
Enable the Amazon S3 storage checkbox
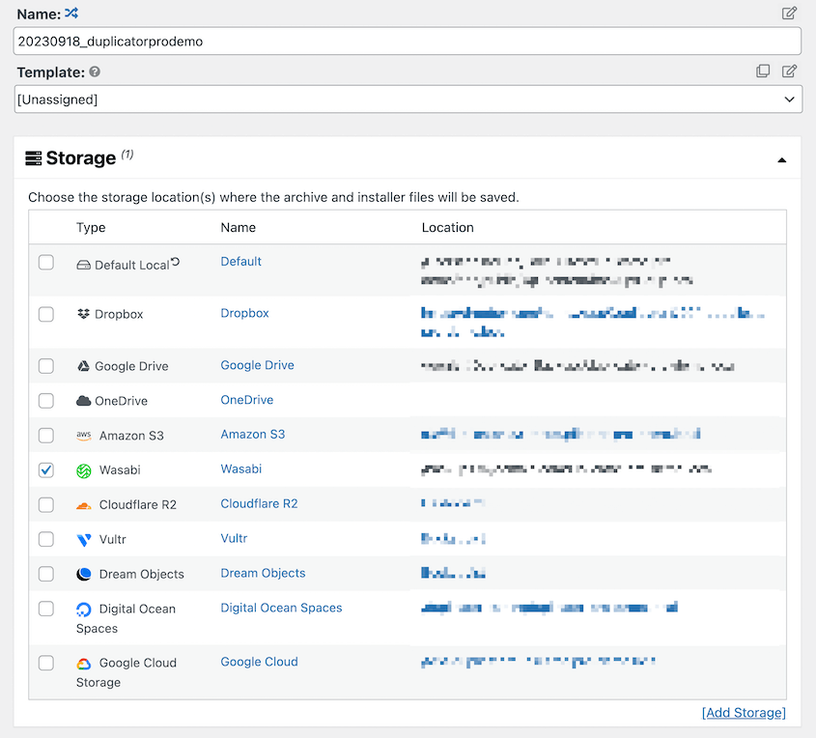point(46,435)
